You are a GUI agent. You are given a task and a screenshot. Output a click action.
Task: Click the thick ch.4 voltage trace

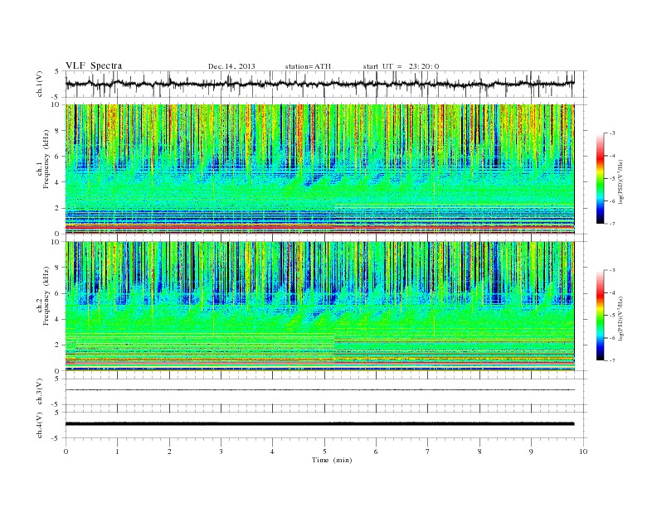[320, 424]
